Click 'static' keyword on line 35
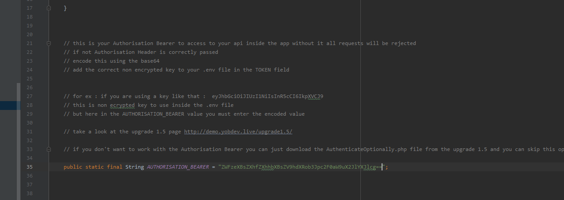Screen dimensions: 564x200 95,167
